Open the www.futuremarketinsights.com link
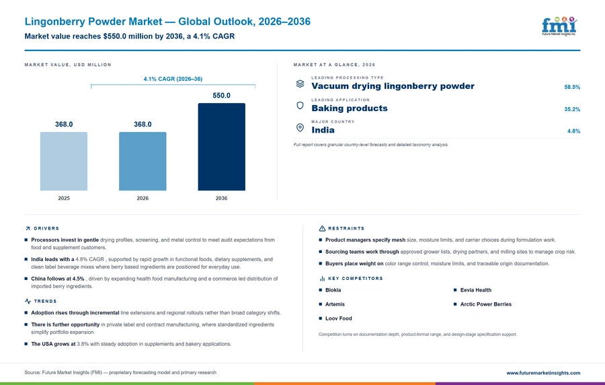The image size is (605, 385). click(543, 373)
